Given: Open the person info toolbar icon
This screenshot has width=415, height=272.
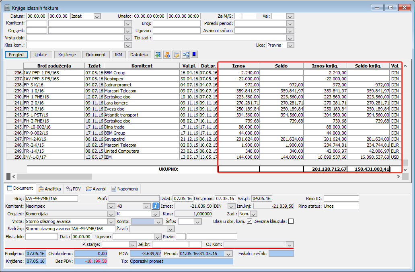Looking at the screenshot, I should tap(167, 55).
